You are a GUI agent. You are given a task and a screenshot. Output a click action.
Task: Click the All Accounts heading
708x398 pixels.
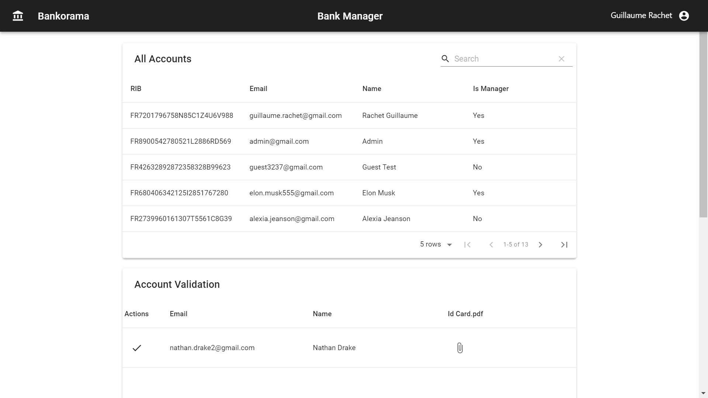coord(163,59)
